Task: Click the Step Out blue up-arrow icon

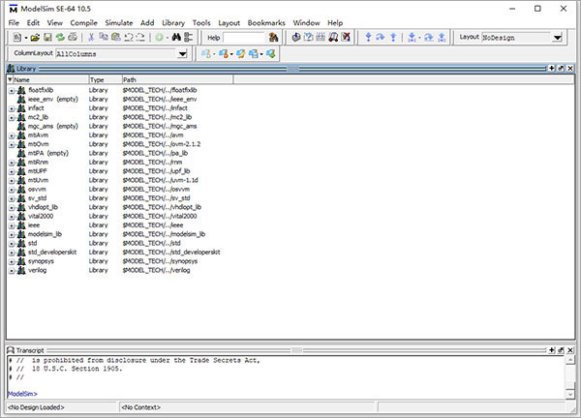Action: click(x=393, y=38)
